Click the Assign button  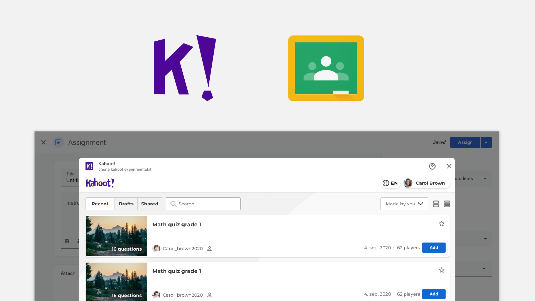tap(465, 142)
